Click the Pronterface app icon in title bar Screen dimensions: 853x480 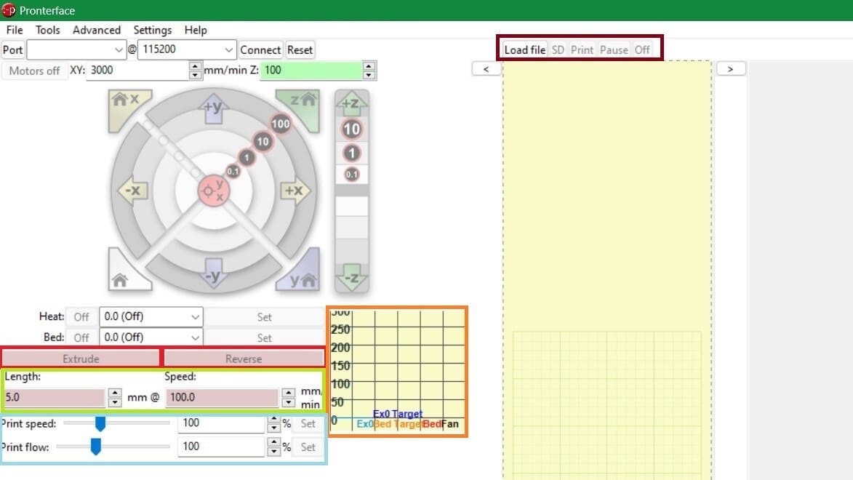tap(9, 10)
